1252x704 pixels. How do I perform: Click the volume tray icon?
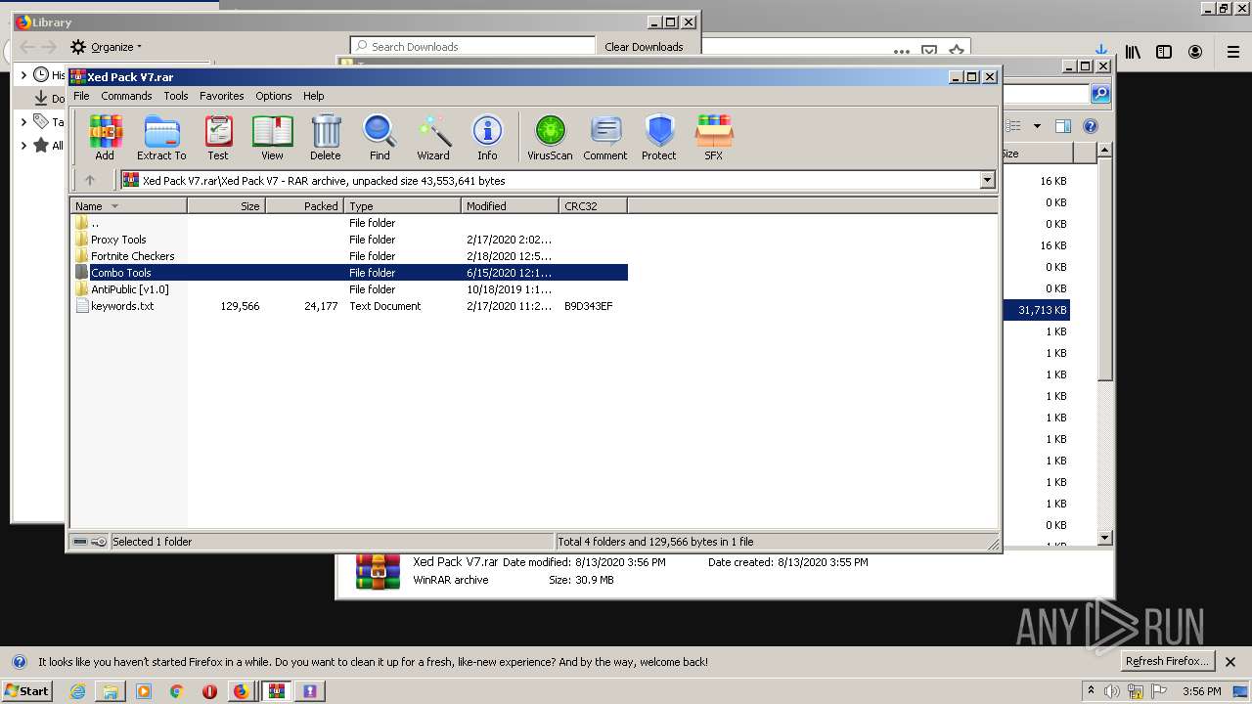tap(1112, 691)
